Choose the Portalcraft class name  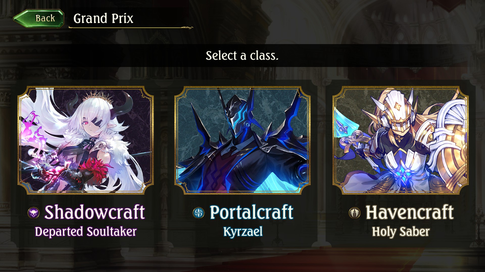pos(252,212)
